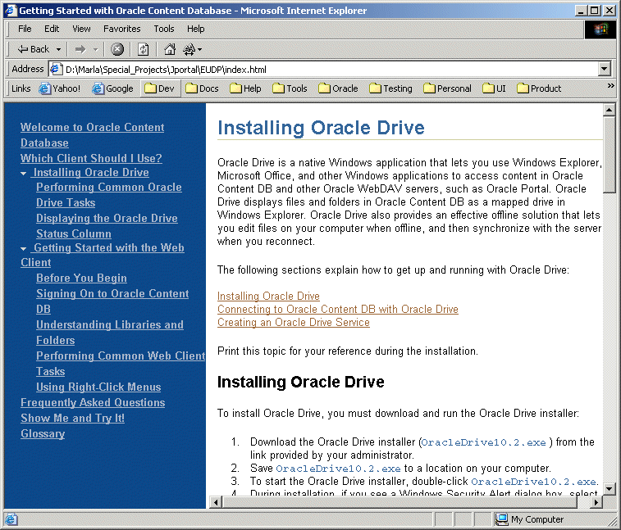621x530 pixels.
Task: Open Welcome to Oracle Content Database link
Action: tap(92, 135)
